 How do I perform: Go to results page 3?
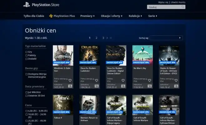pos(103,38)
